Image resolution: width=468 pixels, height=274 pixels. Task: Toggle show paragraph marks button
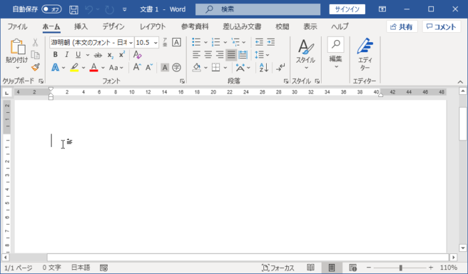281,67
